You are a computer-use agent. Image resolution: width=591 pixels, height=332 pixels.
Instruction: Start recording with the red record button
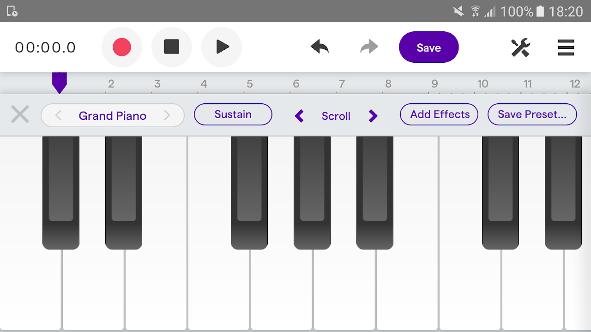click(122, 47)
